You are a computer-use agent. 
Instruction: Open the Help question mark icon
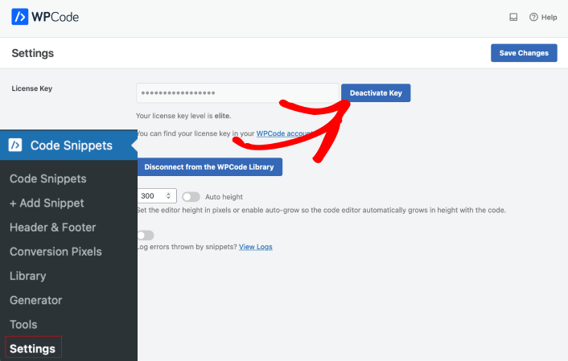533,17
